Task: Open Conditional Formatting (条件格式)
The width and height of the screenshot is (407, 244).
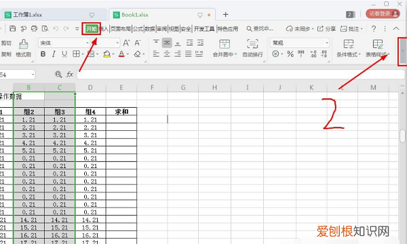Action: point(349,48)
